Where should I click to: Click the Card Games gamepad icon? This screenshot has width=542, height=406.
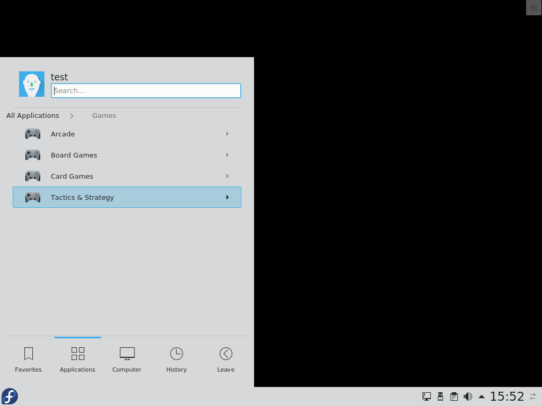33,176
